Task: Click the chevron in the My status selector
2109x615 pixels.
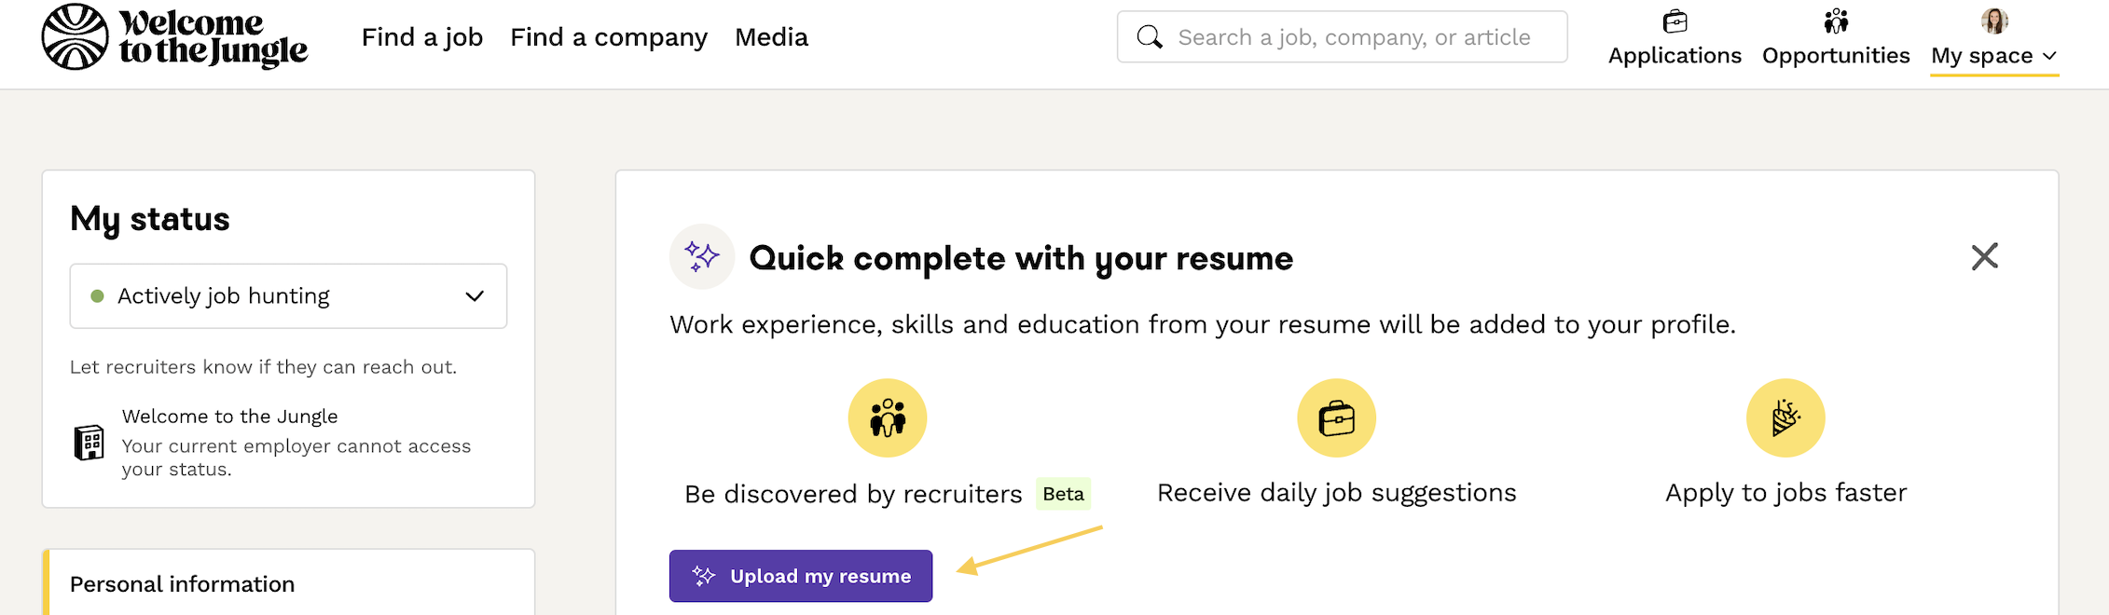Action: [x=475, y=296]
